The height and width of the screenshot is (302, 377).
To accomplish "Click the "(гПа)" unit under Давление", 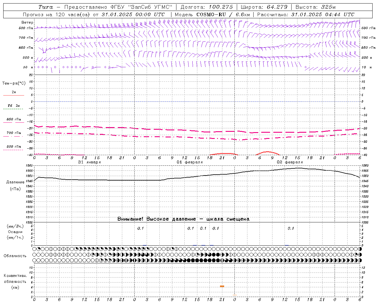I will pos(15,189).
